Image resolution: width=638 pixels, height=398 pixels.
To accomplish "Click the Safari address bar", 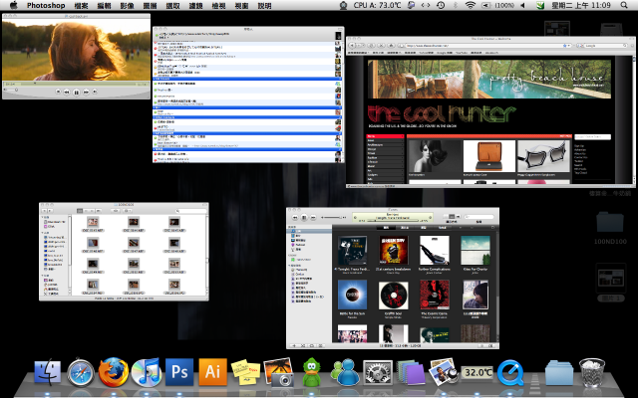I will coord(469,46).
